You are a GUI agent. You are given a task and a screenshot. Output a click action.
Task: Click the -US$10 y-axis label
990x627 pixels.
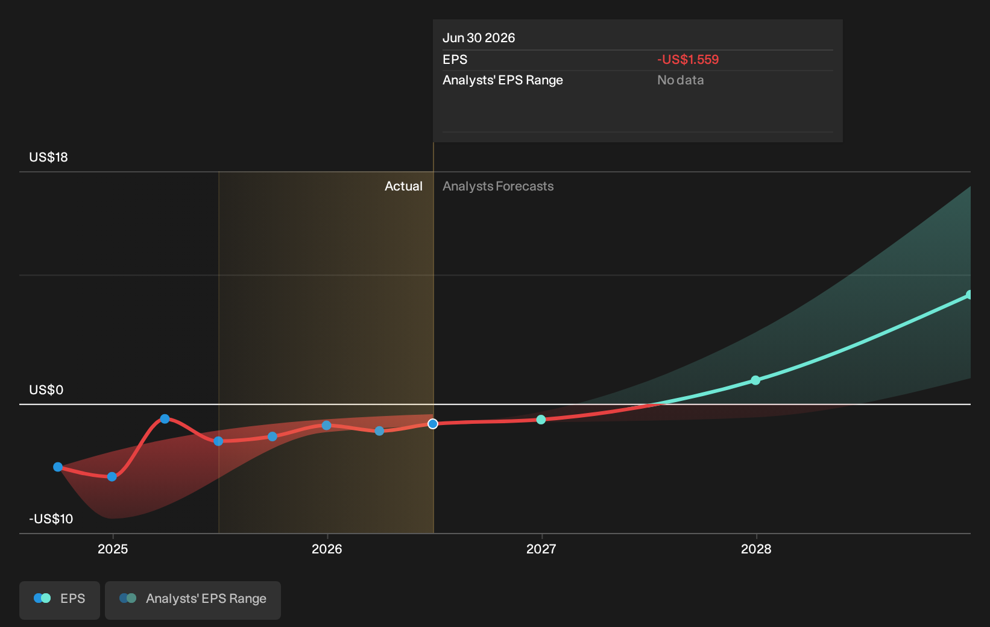pos(51,519)
